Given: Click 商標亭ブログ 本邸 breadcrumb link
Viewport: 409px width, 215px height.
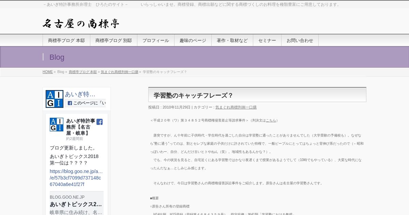Looking at the screenshot, I should 83,72.
